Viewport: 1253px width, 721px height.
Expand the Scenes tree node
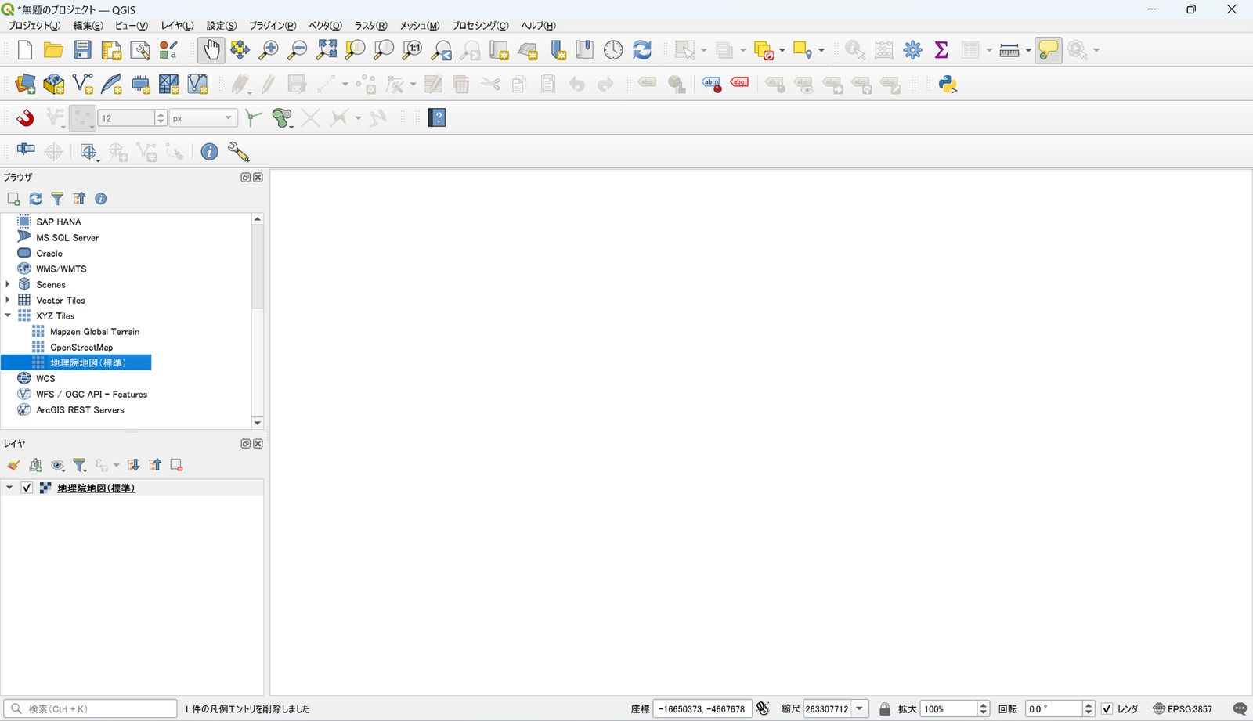coord(8,284)
